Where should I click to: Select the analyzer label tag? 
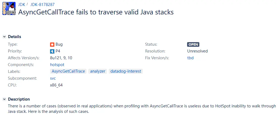(x=98, y=71)
